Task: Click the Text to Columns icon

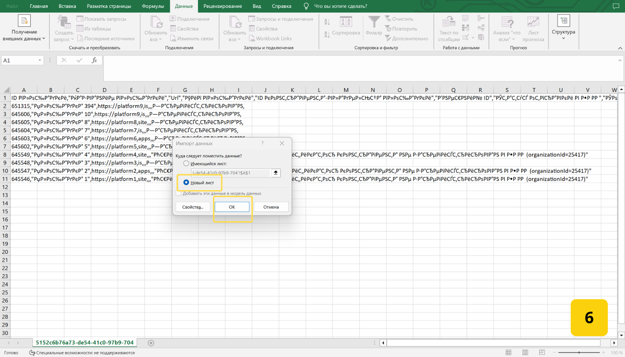Action: pyautogui.click(x=449, y=22)
